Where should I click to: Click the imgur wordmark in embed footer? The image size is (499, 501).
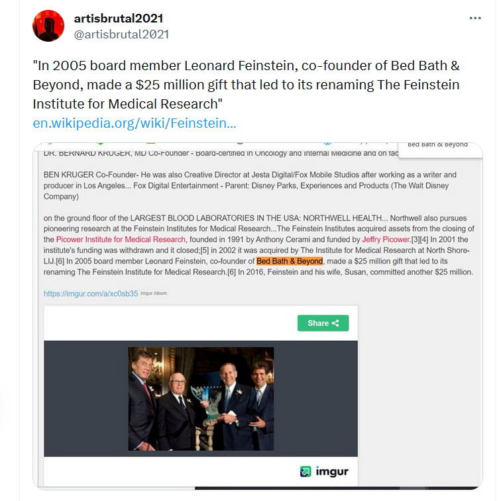click(332, 472)
